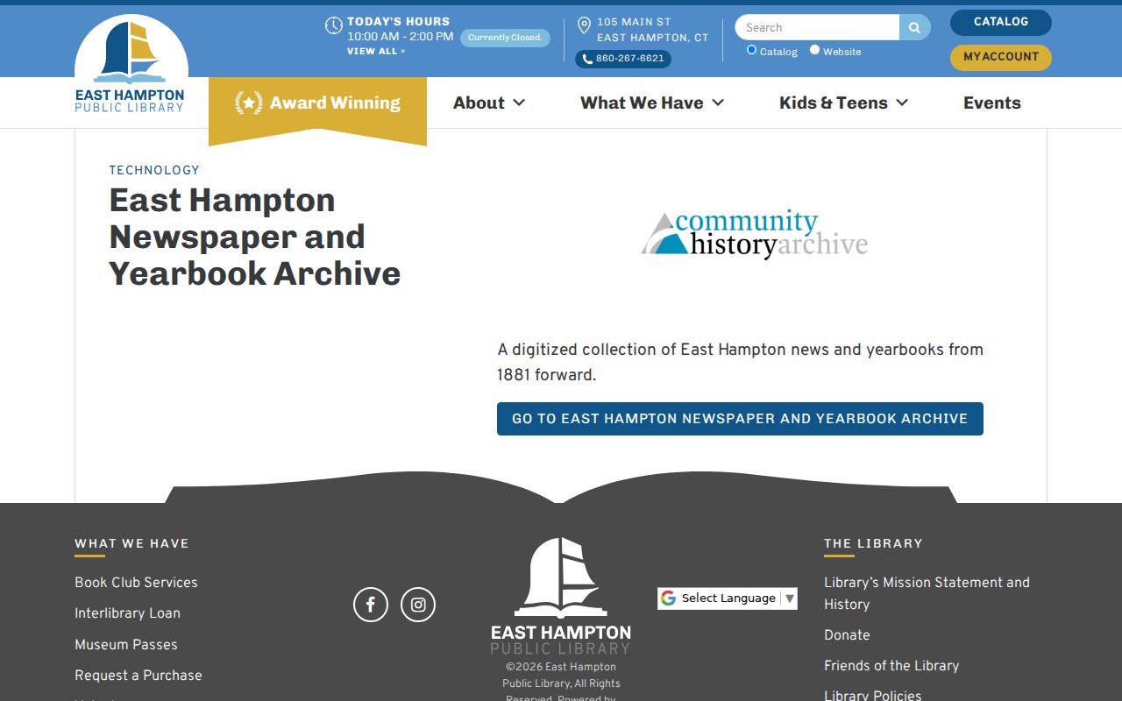
Task: Open the Events menu item
Action: point(992,103)
